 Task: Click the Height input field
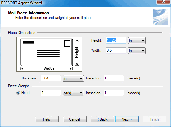(116, 40)
